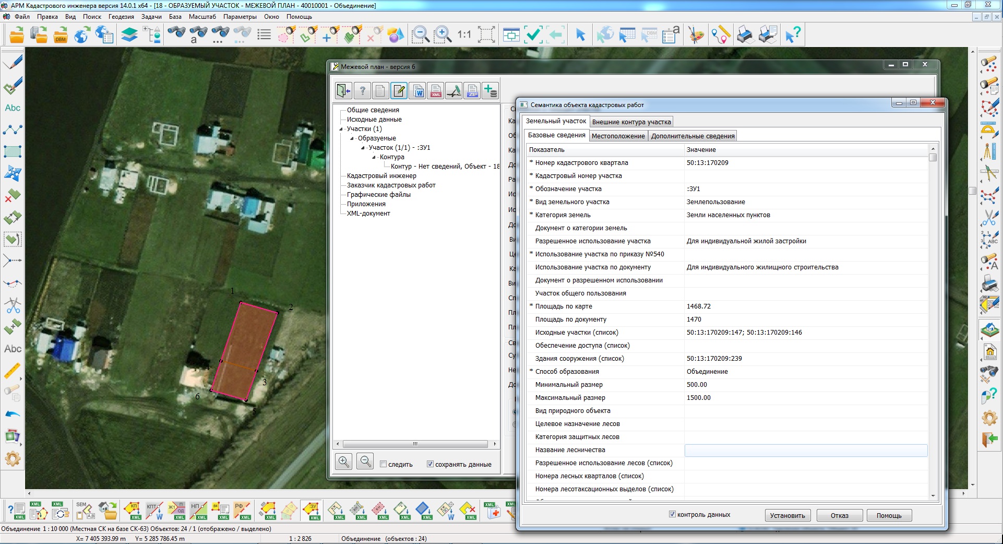
Task: Click the map layers stack icon
Action: click(129, 35)
